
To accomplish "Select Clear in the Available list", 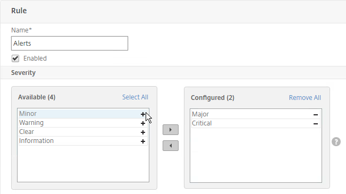I will 83,132.
